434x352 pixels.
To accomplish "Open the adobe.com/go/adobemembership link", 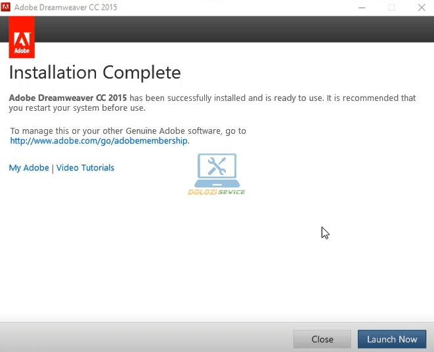I will pyautogui.click(x=98, y=141).
